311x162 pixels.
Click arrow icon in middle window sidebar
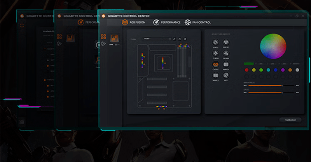pos(59,44)
